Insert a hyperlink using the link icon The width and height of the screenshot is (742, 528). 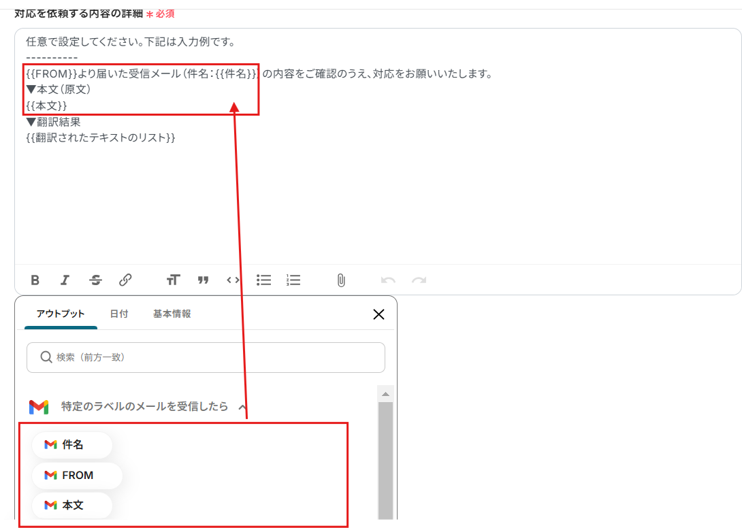(125, 280)
